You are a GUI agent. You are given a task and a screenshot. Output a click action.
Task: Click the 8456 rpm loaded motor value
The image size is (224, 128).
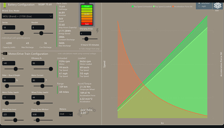pyautogui.click(x=86, y=61)
